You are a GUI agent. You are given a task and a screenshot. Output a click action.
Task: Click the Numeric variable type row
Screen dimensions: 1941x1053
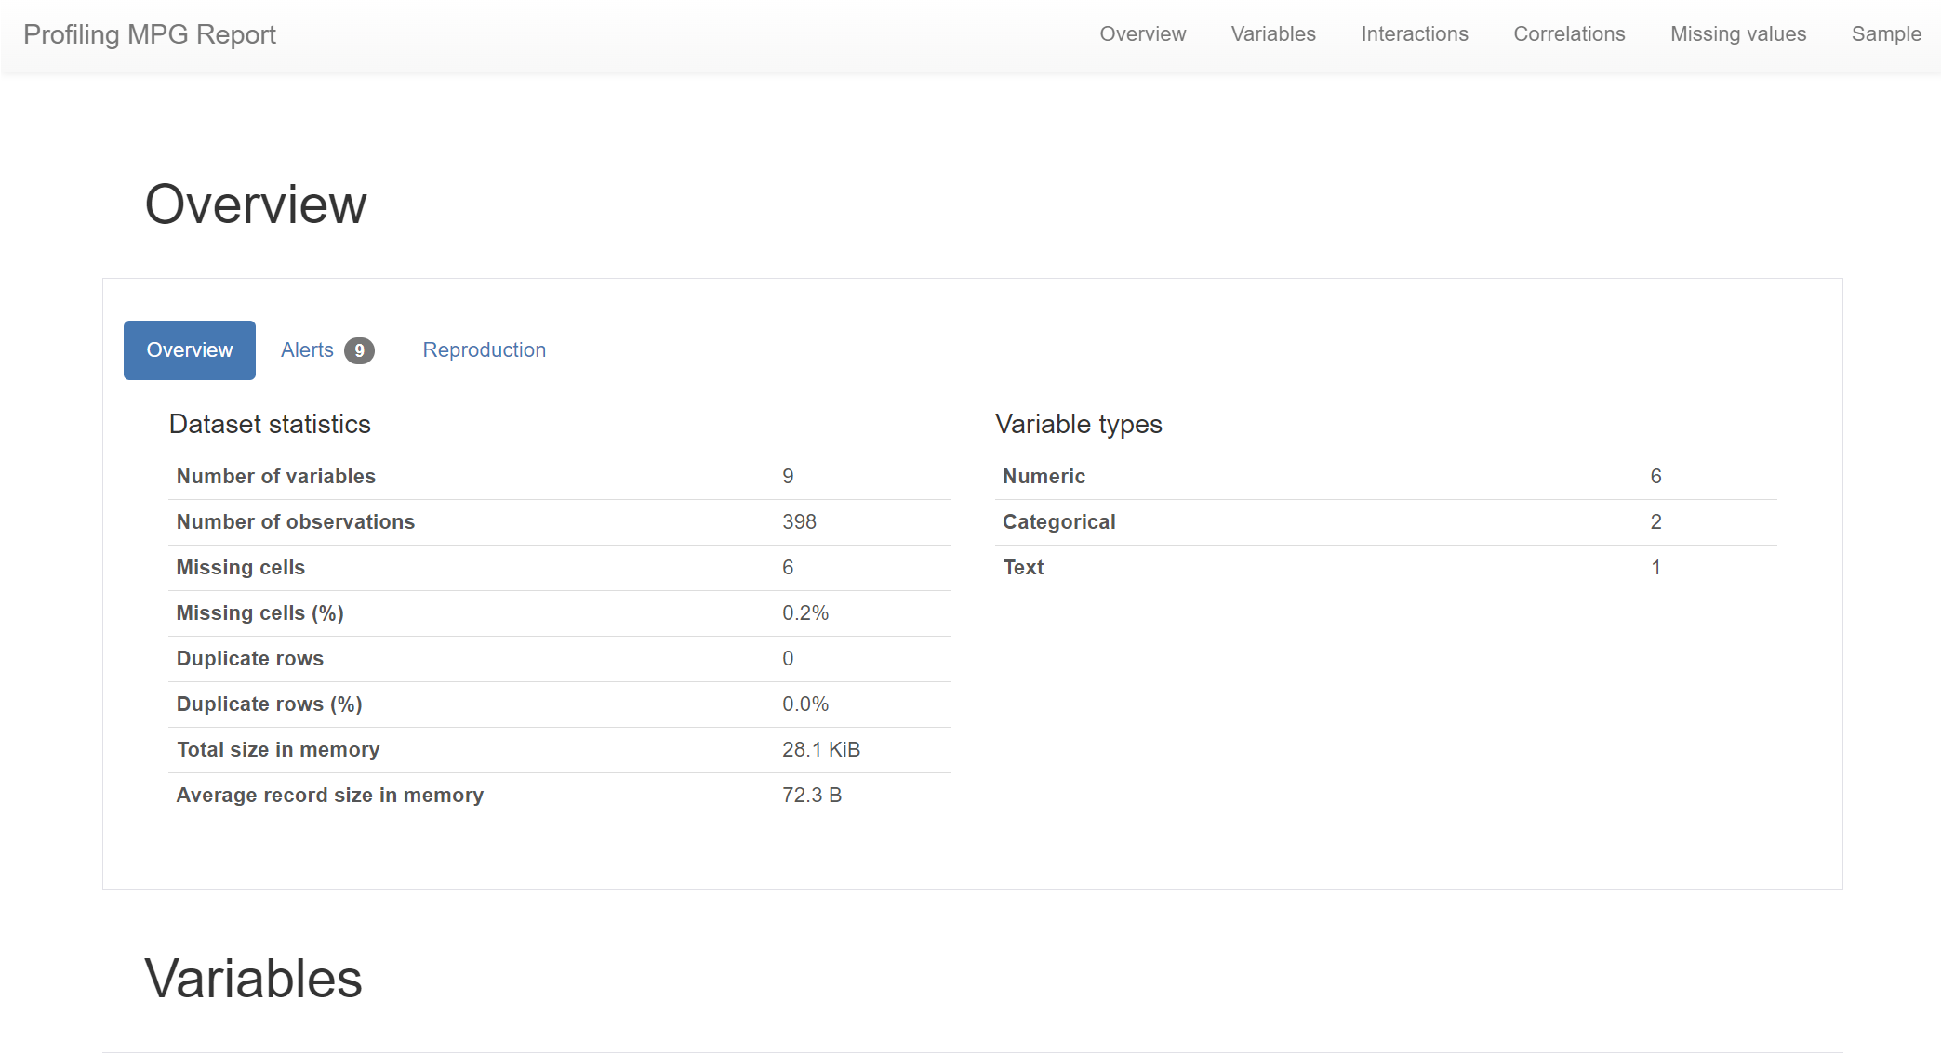1044,477
